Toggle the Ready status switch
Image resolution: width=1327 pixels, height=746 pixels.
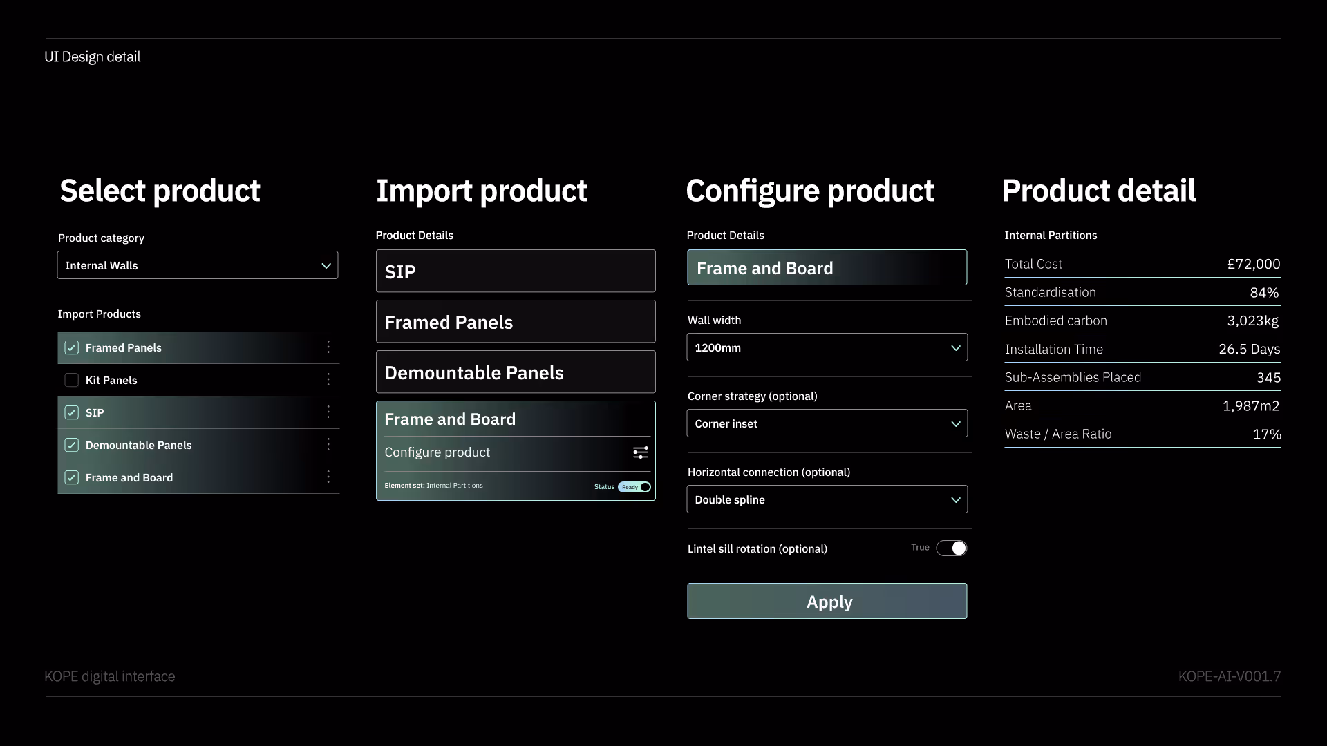click(x=634, y=487)
